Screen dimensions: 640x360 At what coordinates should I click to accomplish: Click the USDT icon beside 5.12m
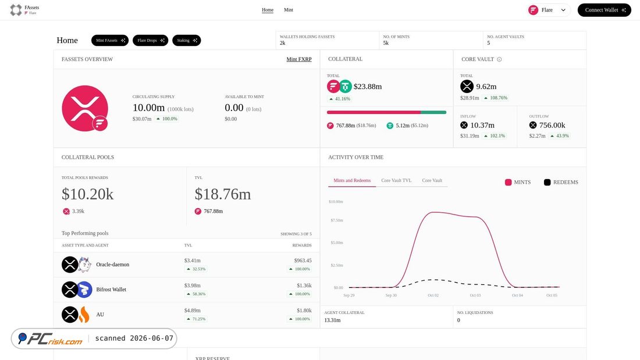pyautogui.click(x=390, y=126)
